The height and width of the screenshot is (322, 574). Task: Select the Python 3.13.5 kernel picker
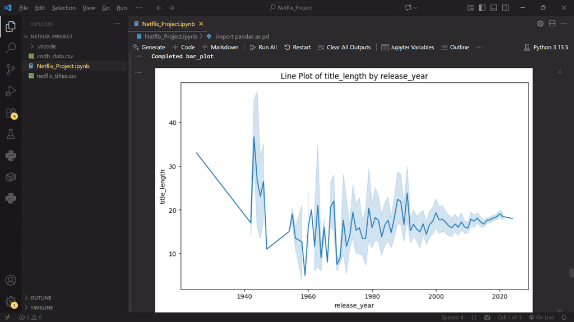[545, 48]
